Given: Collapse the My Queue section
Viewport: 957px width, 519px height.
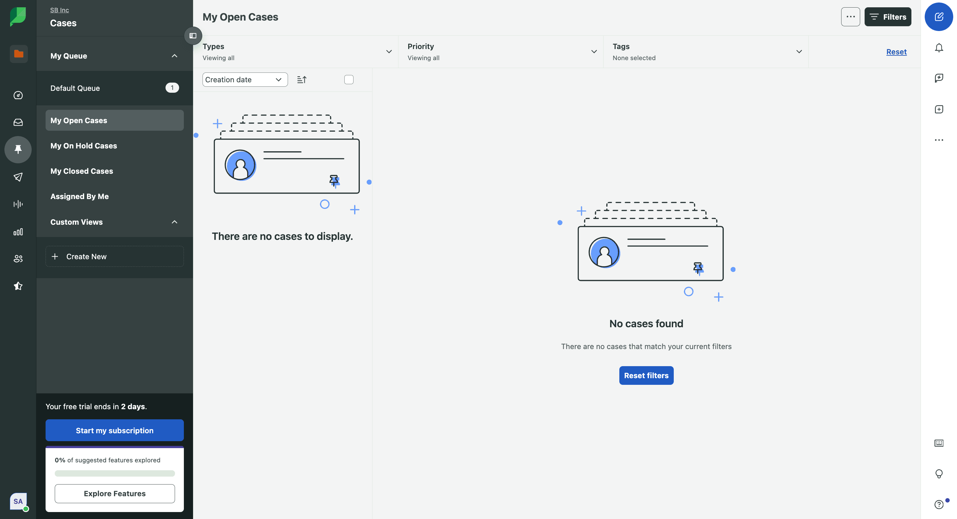Looking at the screenshot, I should point(174,56).
